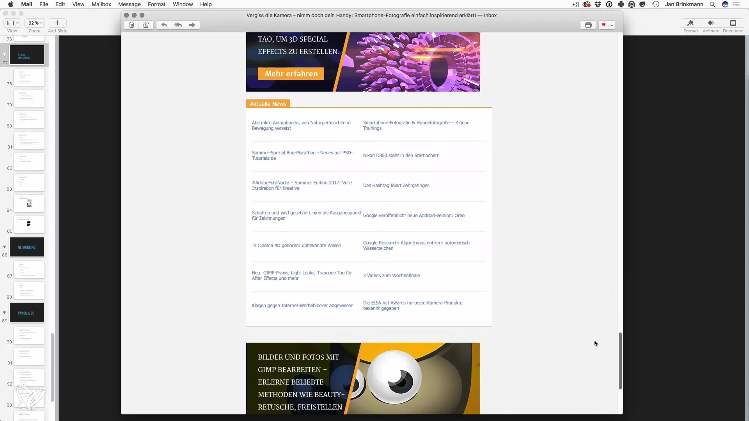Viewport: 749px width, 421px height.
Task: Open the Edit menu
Action: point(60,4)
